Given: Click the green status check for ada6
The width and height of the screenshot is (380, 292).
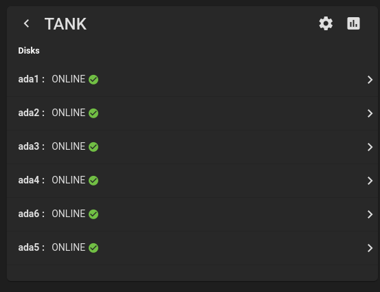Looking at the screenshot, I should (x=93, y=214).
